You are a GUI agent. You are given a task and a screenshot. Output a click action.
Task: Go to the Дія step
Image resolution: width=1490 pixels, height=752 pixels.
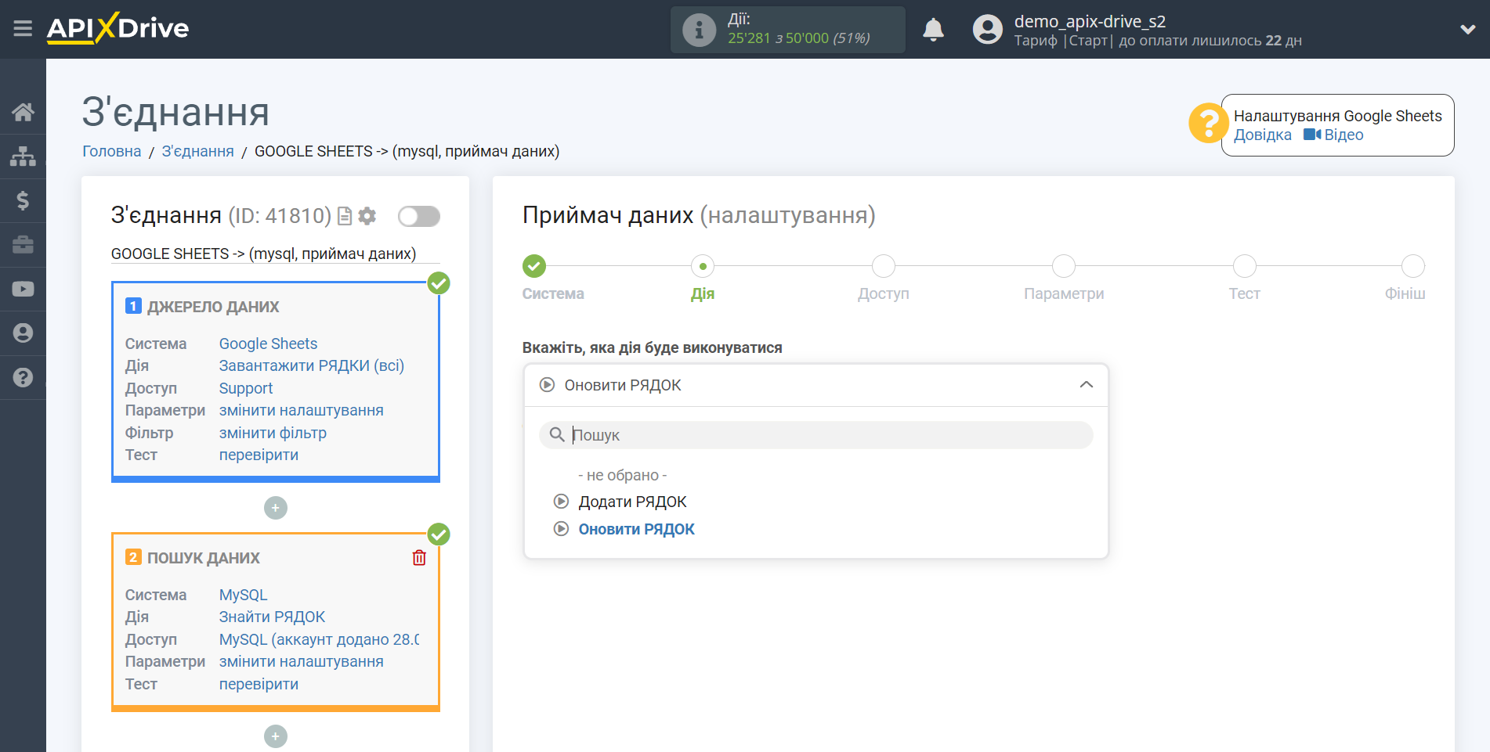[703, 266]
